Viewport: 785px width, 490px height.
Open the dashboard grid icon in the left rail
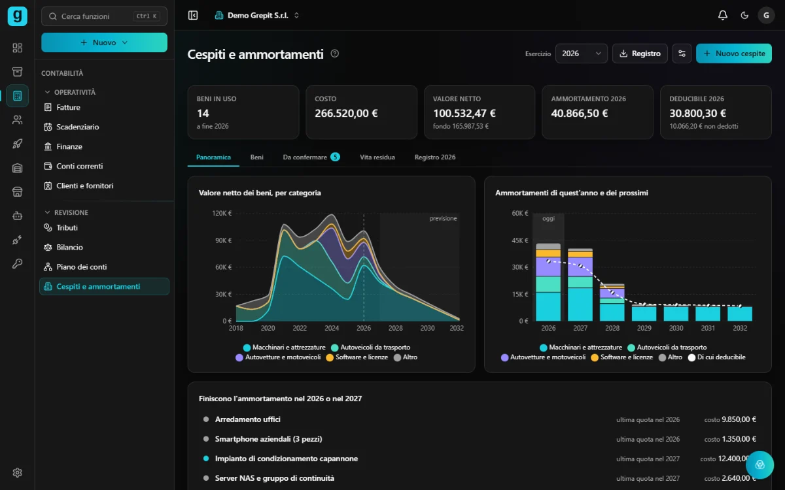click(x=17, y=48)
